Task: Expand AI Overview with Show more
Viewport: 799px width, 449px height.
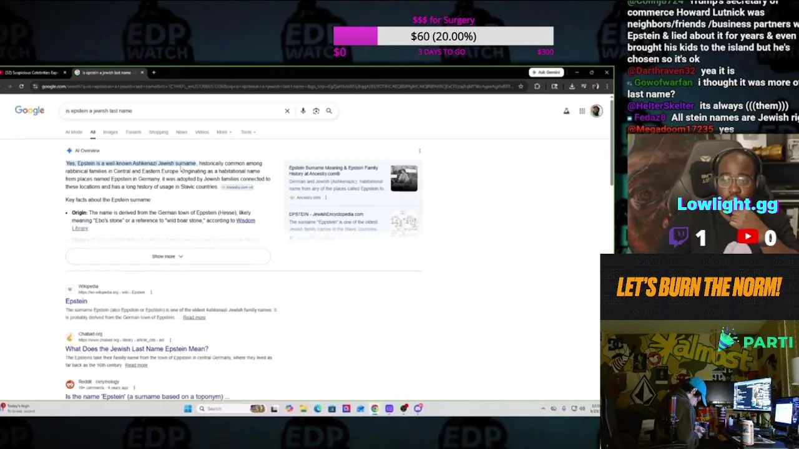Action: (x=168, y=256)
